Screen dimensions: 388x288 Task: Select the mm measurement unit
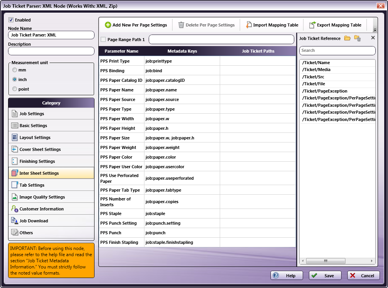click(x=15, y=70)
